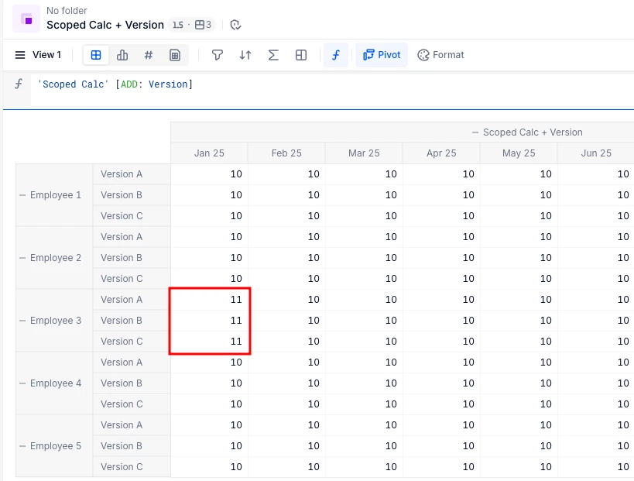
Task: Click the Feb 25 cell for Employee 1 Version A
Action: (x=286, y=174)
